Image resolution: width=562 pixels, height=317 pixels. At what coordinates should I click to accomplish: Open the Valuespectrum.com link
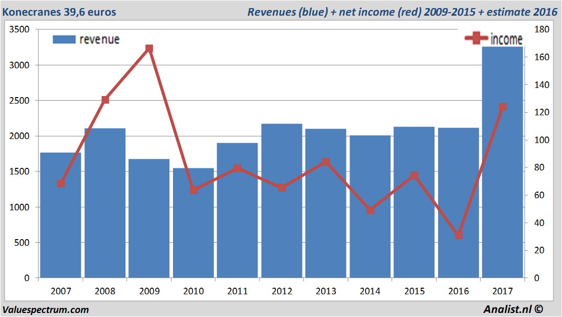tap(46, 309)
